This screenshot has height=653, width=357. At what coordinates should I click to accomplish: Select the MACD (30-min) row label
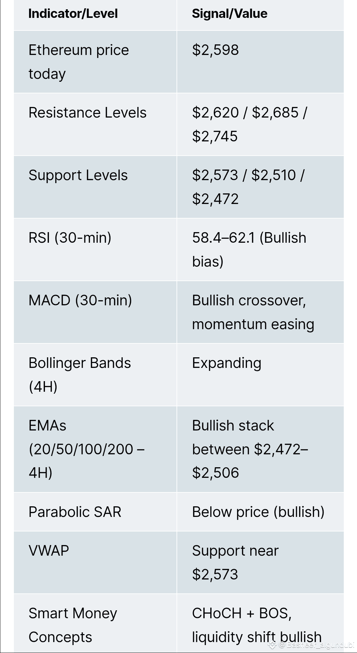(x=80, y=300)
